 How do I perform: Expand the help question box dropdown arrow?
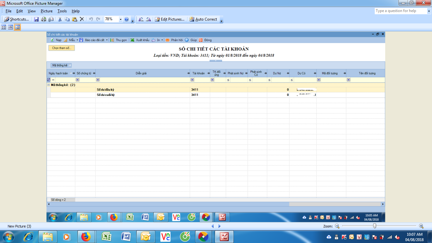429,11
